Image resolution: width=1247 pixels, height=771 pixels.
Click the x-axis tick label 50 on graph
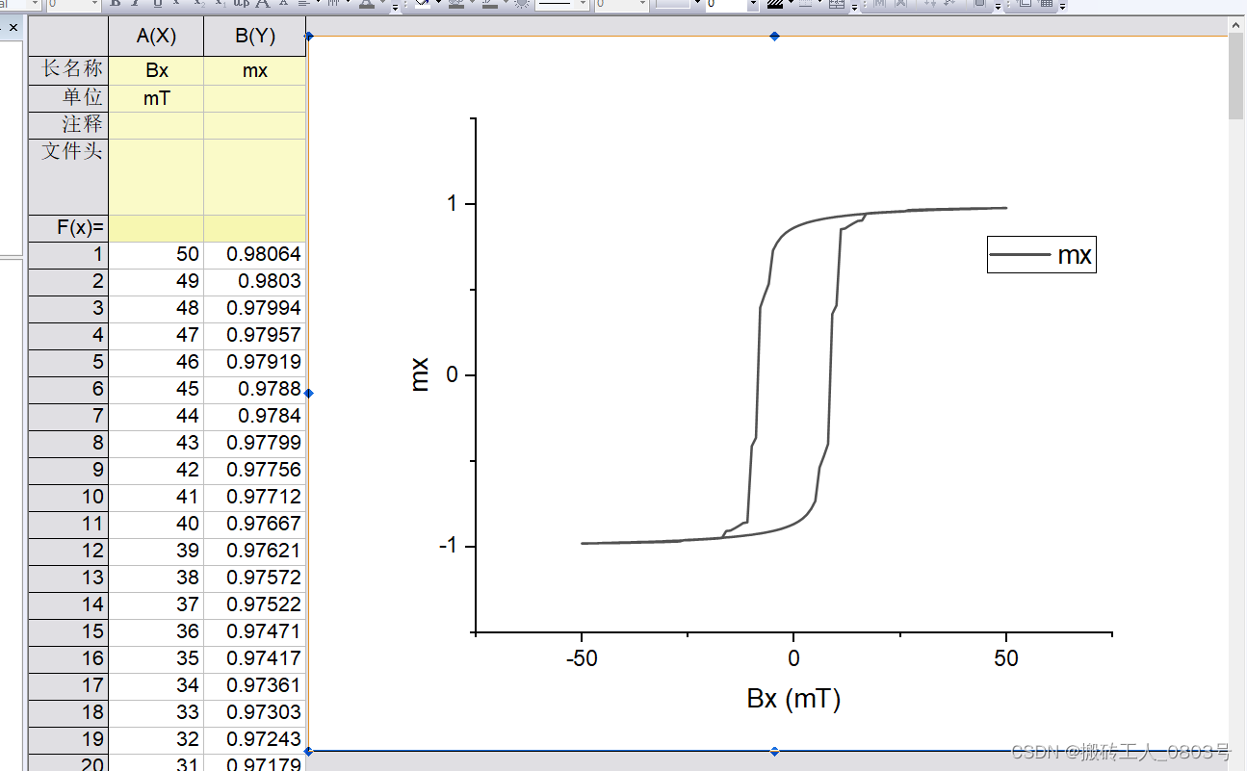pyautogui.click(x=1006, y=659)
